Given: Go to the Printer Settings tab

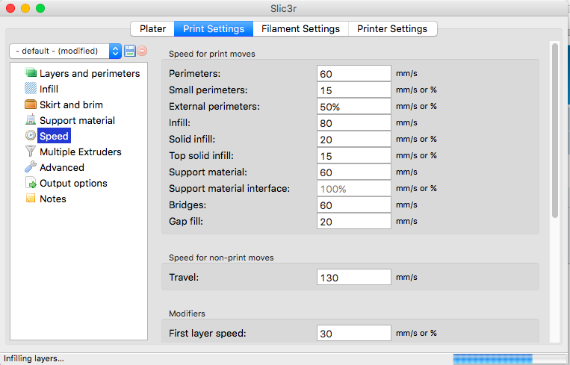Looking at the screenshot, I should pyautogui.click(x=392, y=28).
